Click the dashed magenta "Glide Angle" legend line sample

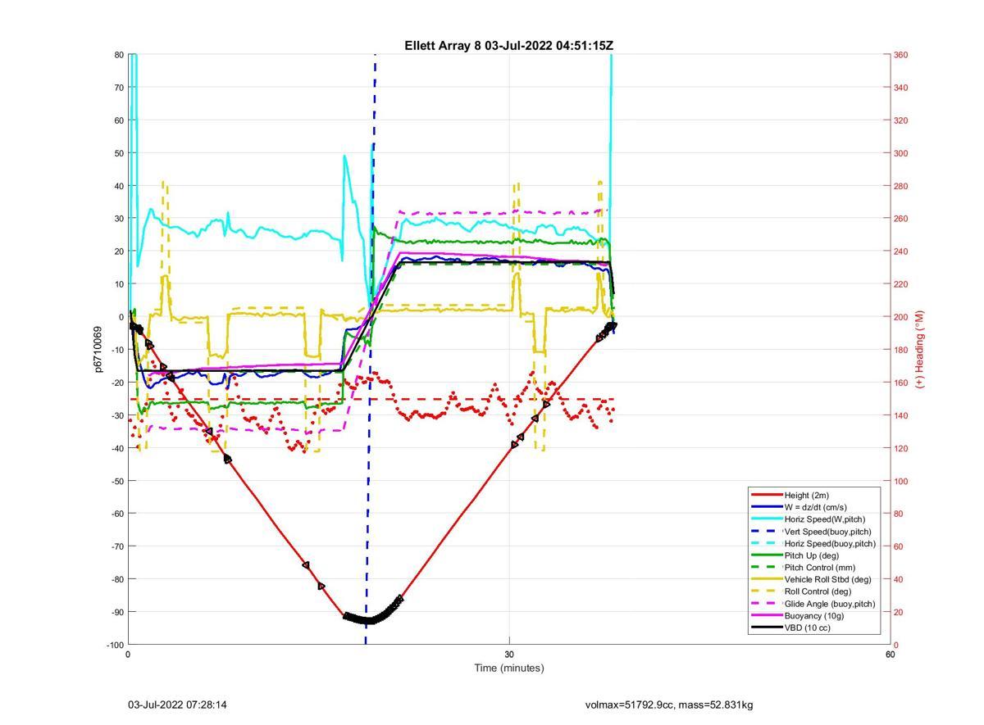(x=766, y=604)
